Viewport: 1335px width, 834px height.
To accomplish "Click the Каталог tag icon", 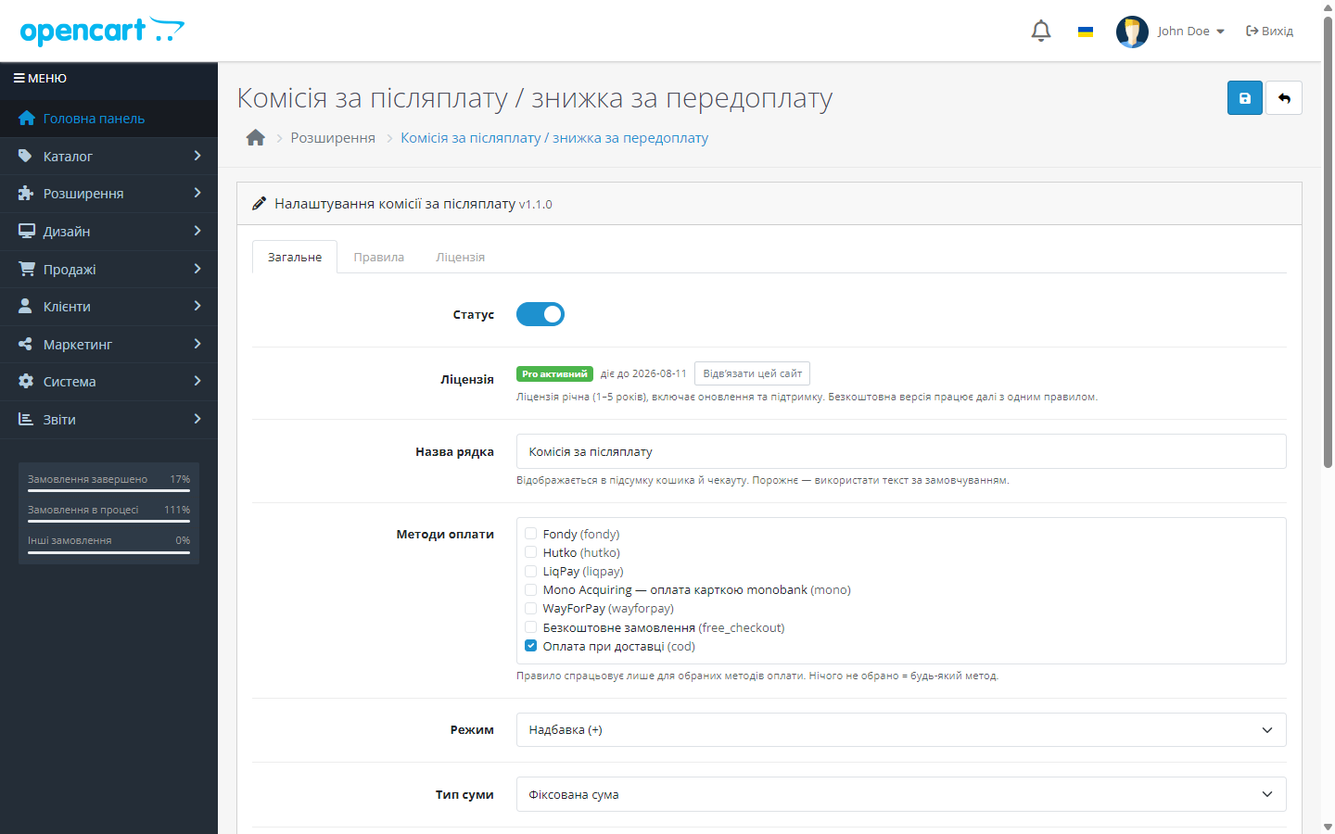I will tap(26, 157).
